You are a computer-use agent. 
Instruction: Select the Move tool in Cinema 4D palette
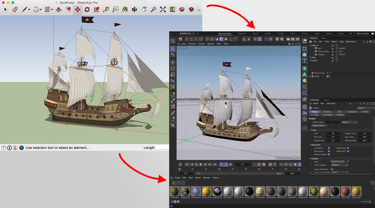click(173, 62)
